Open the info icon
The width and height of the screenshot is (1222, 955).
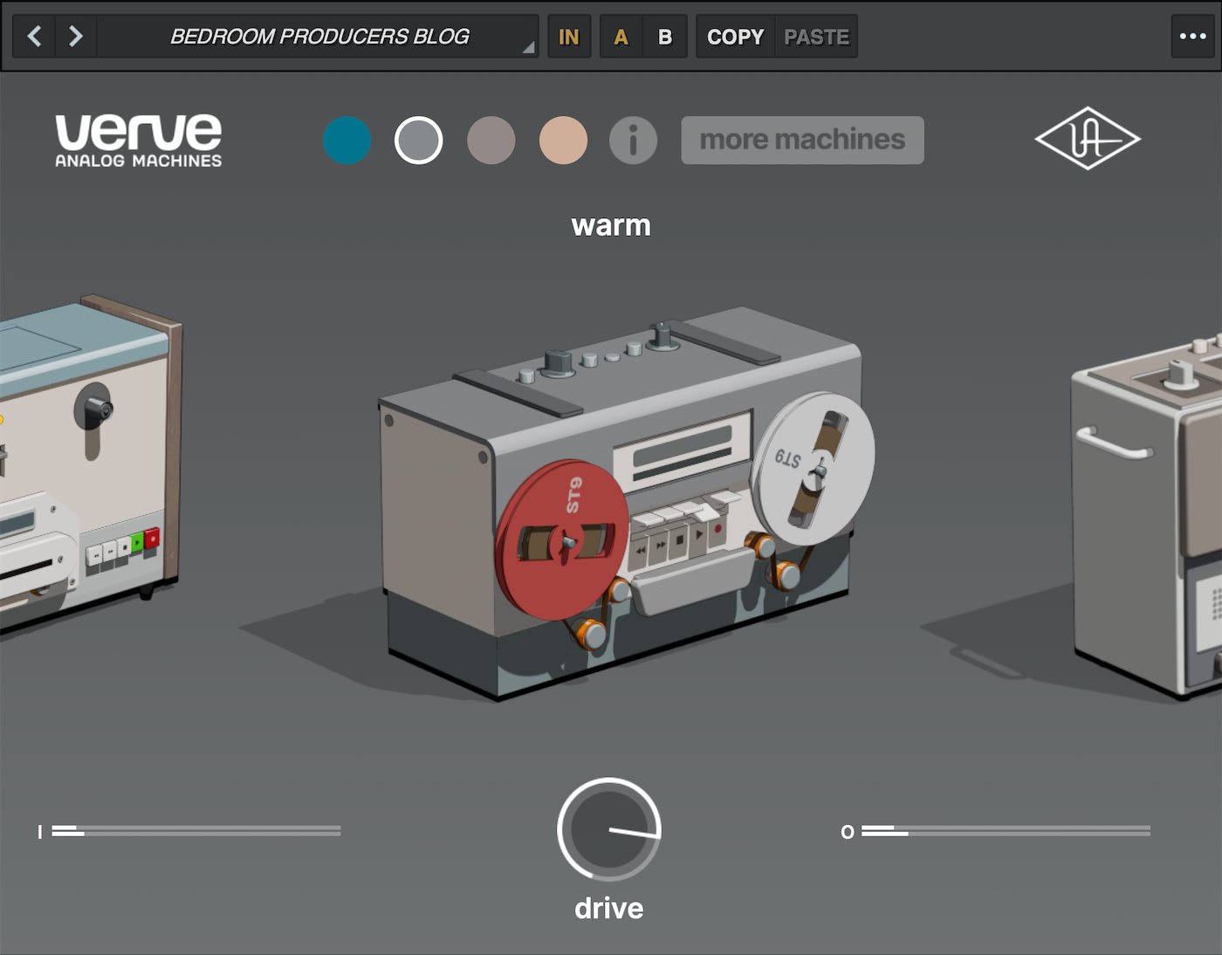633,141
